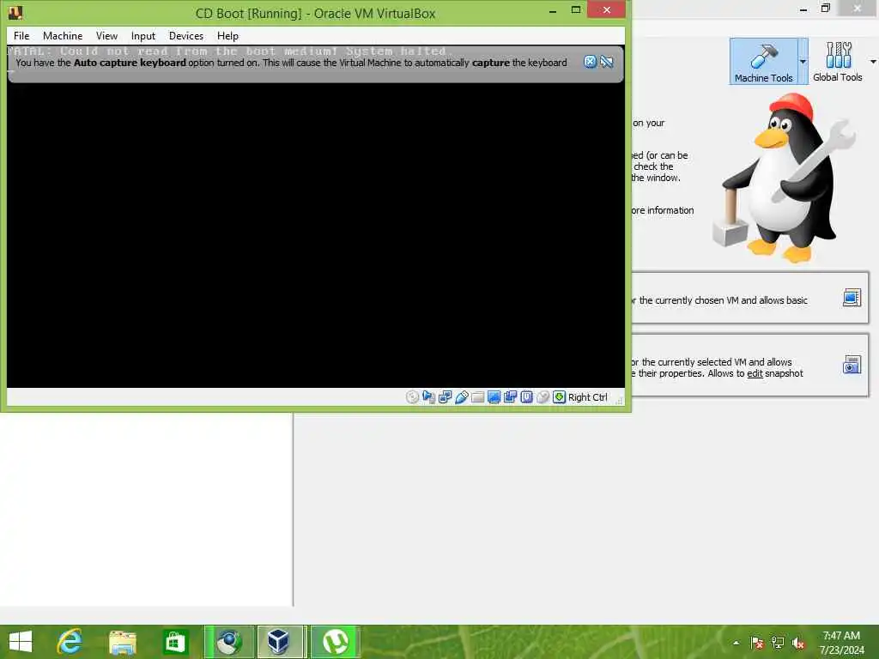Expand the Machine Tools dropdown arrow
This screenshot has height=659, width=879.
click(803, 62)
